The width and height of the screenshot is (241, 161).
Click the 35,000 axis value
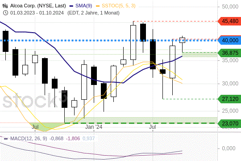(x=230, y=60)
